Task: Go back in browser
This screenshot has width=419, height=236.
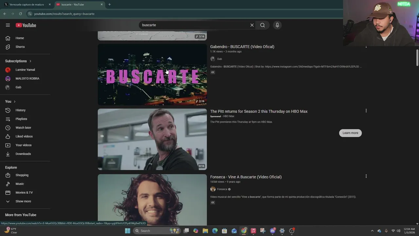Action: tap(5, 14)
